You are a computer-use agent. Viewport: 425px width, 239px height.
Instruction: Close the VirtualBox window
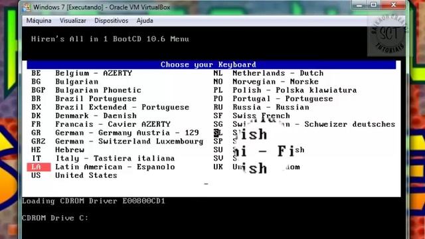coord(394,5)
